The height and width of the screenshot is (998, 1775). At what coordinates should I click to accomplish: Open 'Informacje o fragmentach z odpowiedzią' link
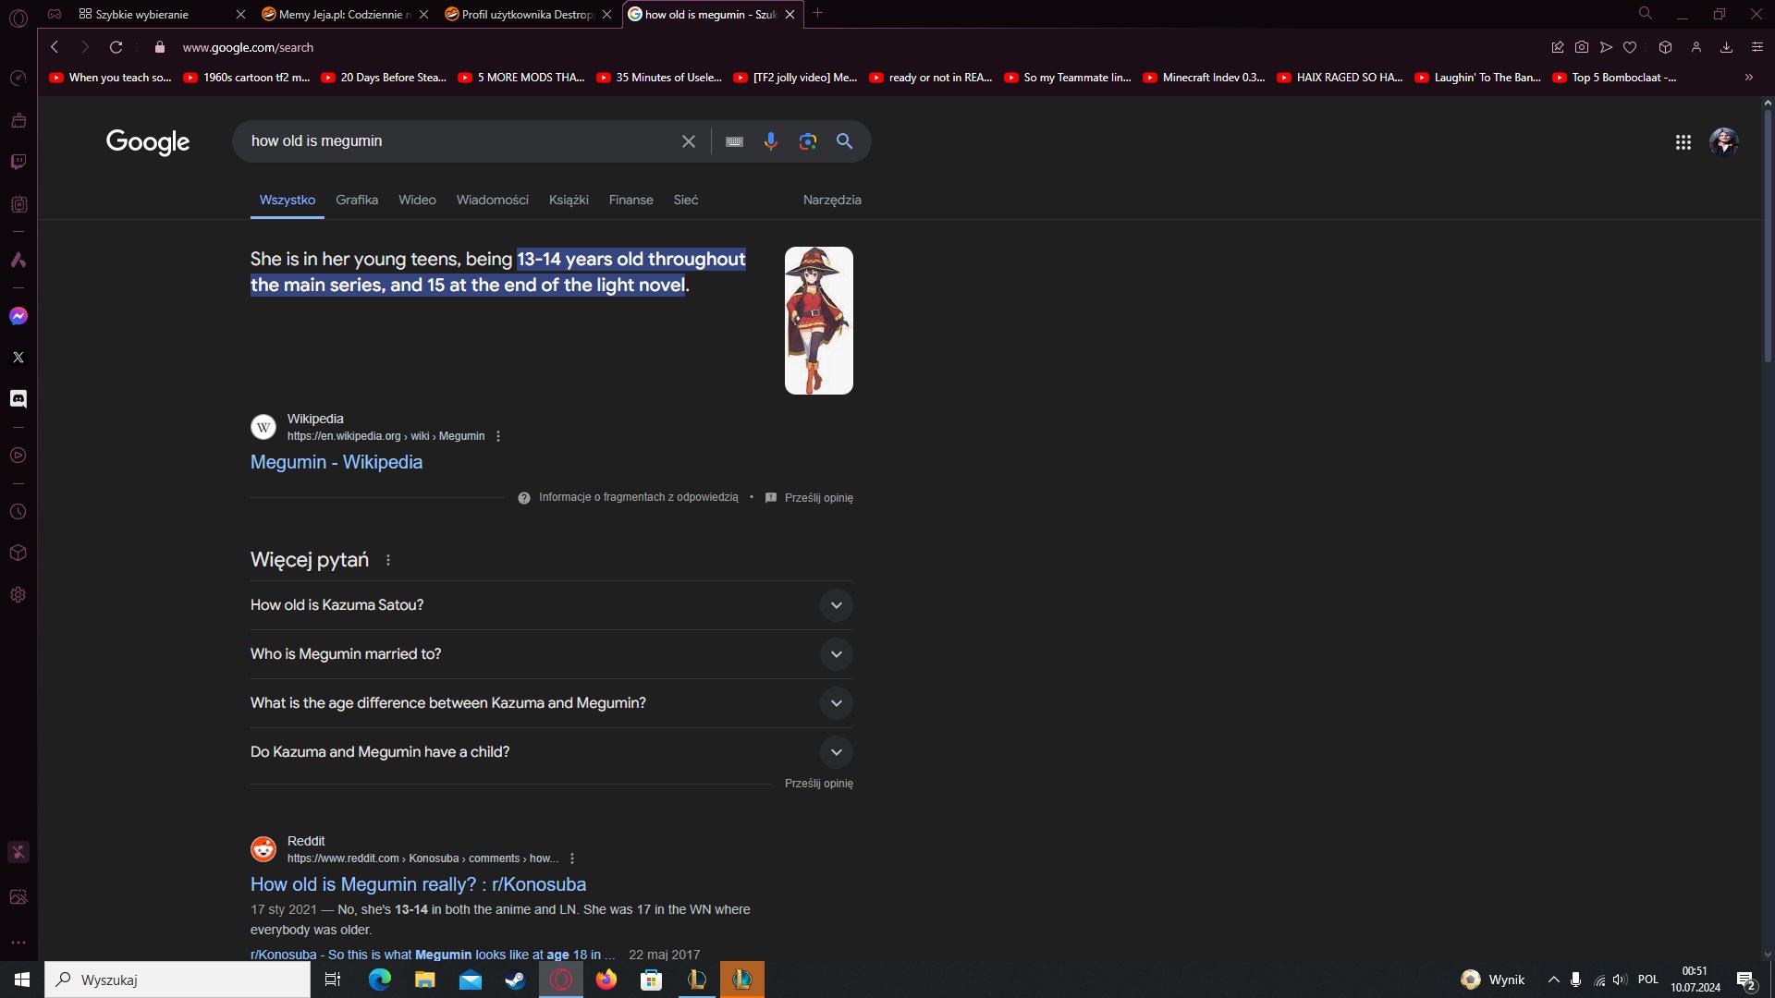click(639, 497)
